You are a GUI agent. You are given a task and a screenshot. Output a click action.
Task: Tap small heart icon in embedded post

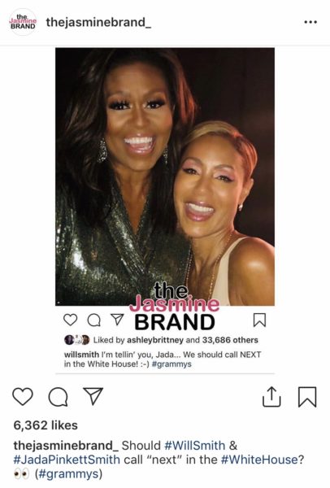[70, 320]
